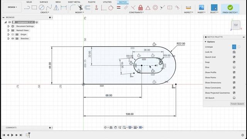Jump to timeline end
The width and height of the screenshot is (247, 139).
click(21, 135)
